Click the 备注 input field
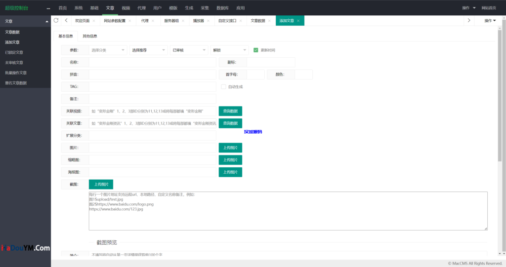The width and height of the screenshot is (506, 267). point(152,99)
